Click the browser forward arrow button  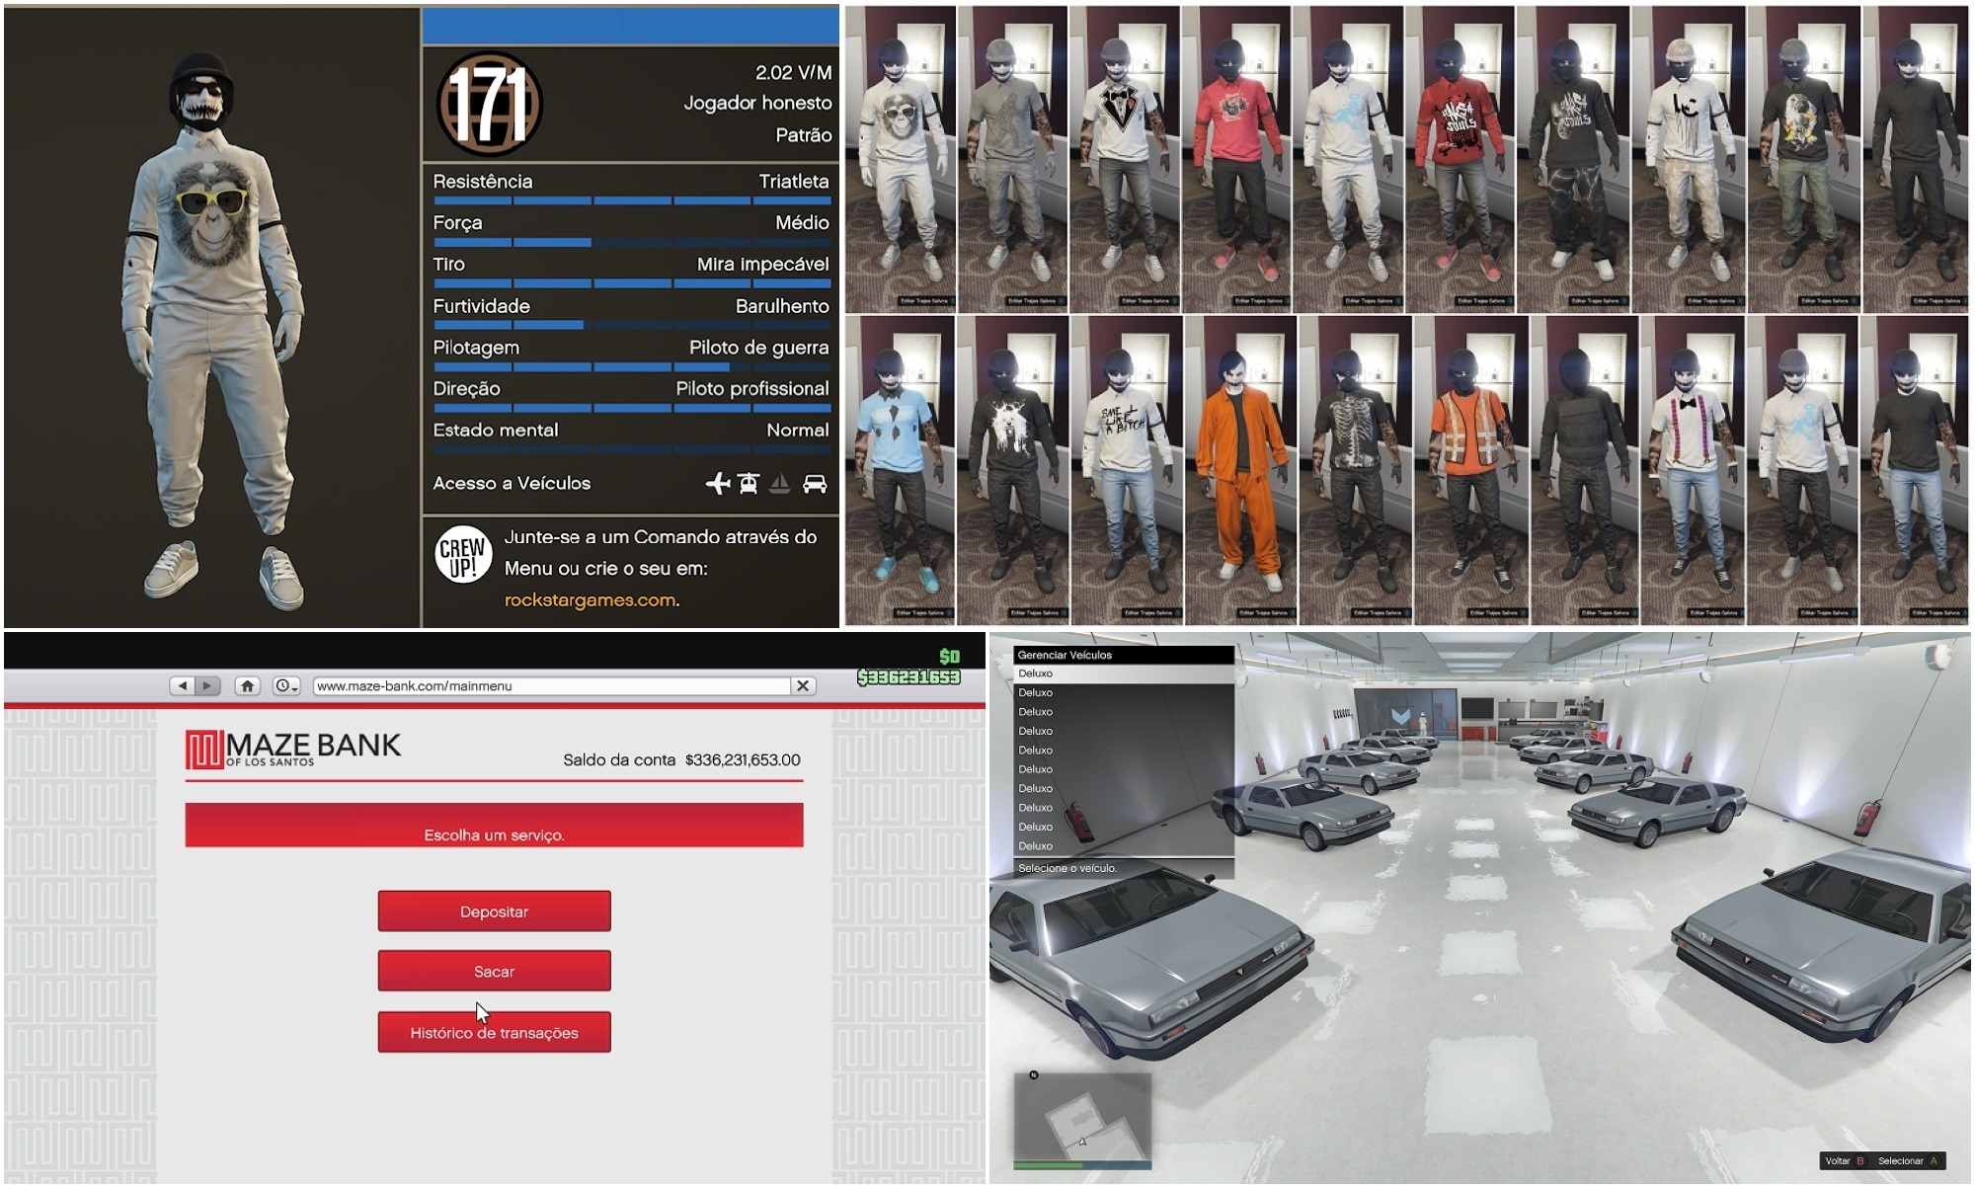click(x=207, y=685)
